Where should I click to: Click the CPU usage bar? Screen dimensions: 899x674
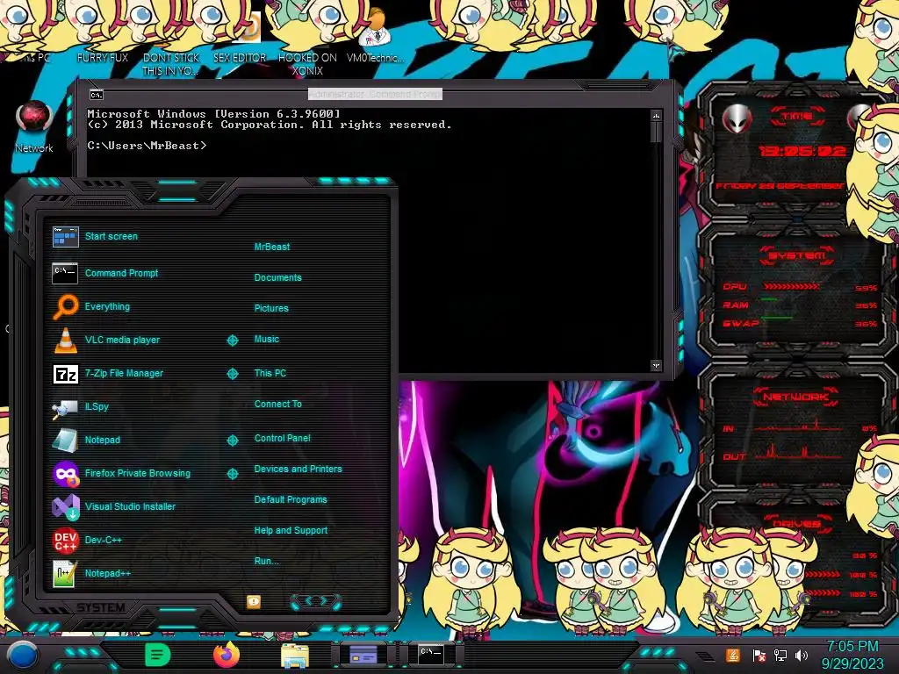[792, 287]
